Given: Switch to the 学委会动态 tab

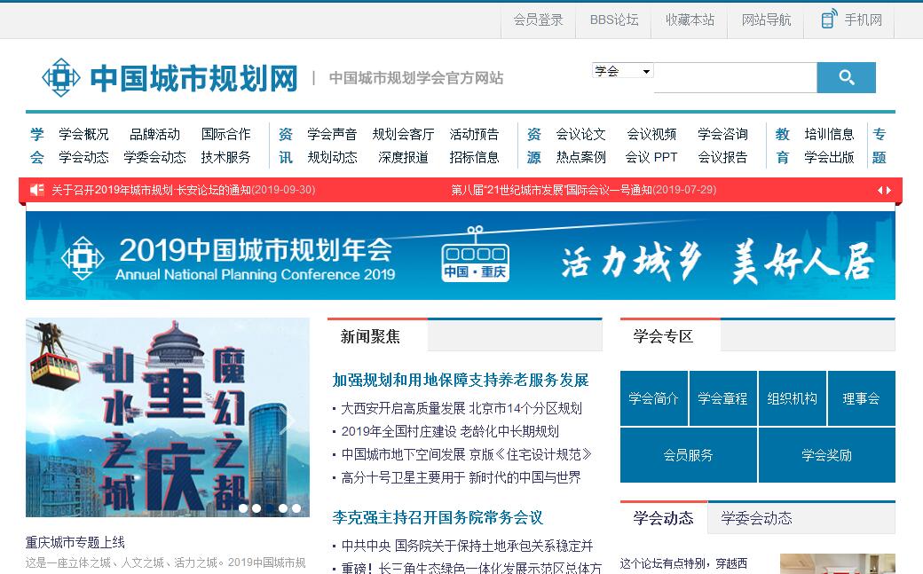Looking at the screenshot, I should [x=756, y=518].
